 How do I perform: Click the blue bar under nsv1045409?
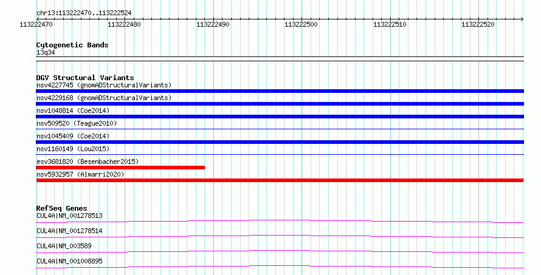pyautogui.click(x=280, y=142)
